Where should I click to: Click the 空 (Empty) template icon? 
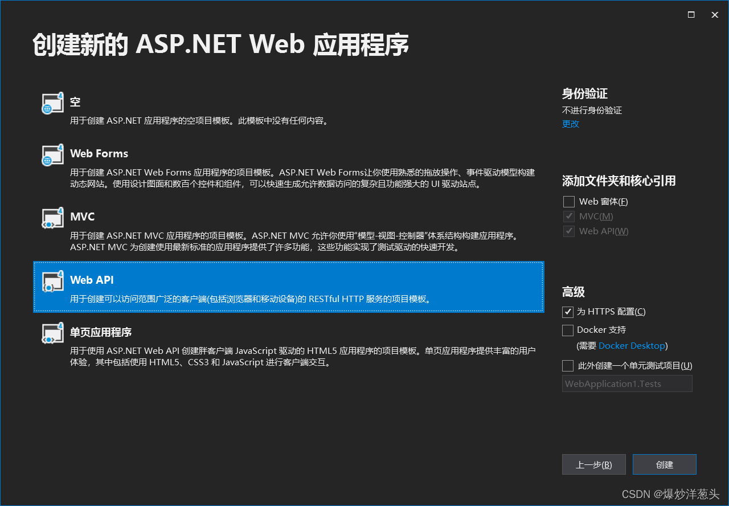click(x=52, y=104)
